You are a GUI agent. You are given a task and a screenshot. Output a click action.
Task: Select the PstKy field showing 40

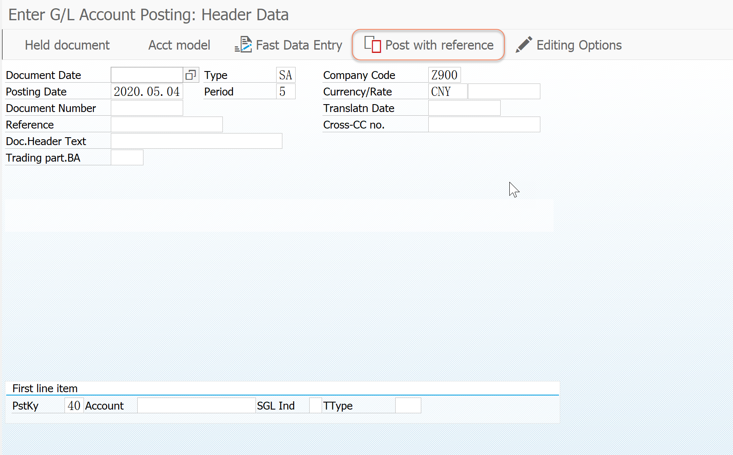pyautogui.click(x=74, y=405)
